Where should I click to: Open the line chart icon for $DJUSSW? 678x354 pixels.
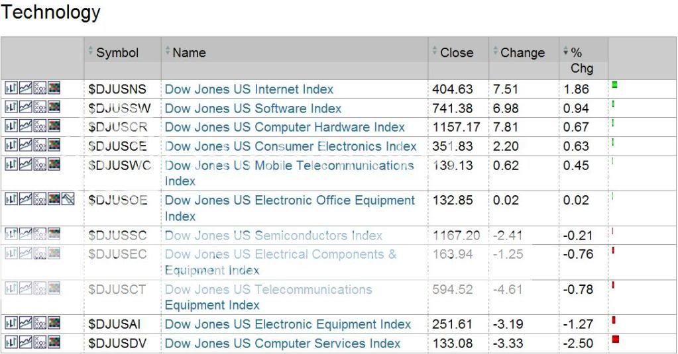pyautogui.click(x=25, y=107)
